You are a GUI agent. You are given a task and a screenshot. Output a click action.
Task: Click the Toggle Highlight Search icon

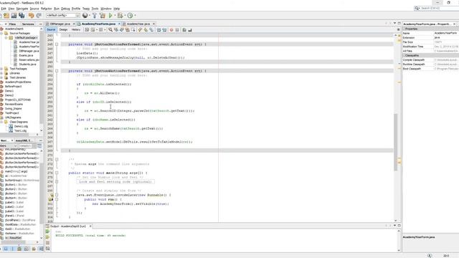point(128,30)
